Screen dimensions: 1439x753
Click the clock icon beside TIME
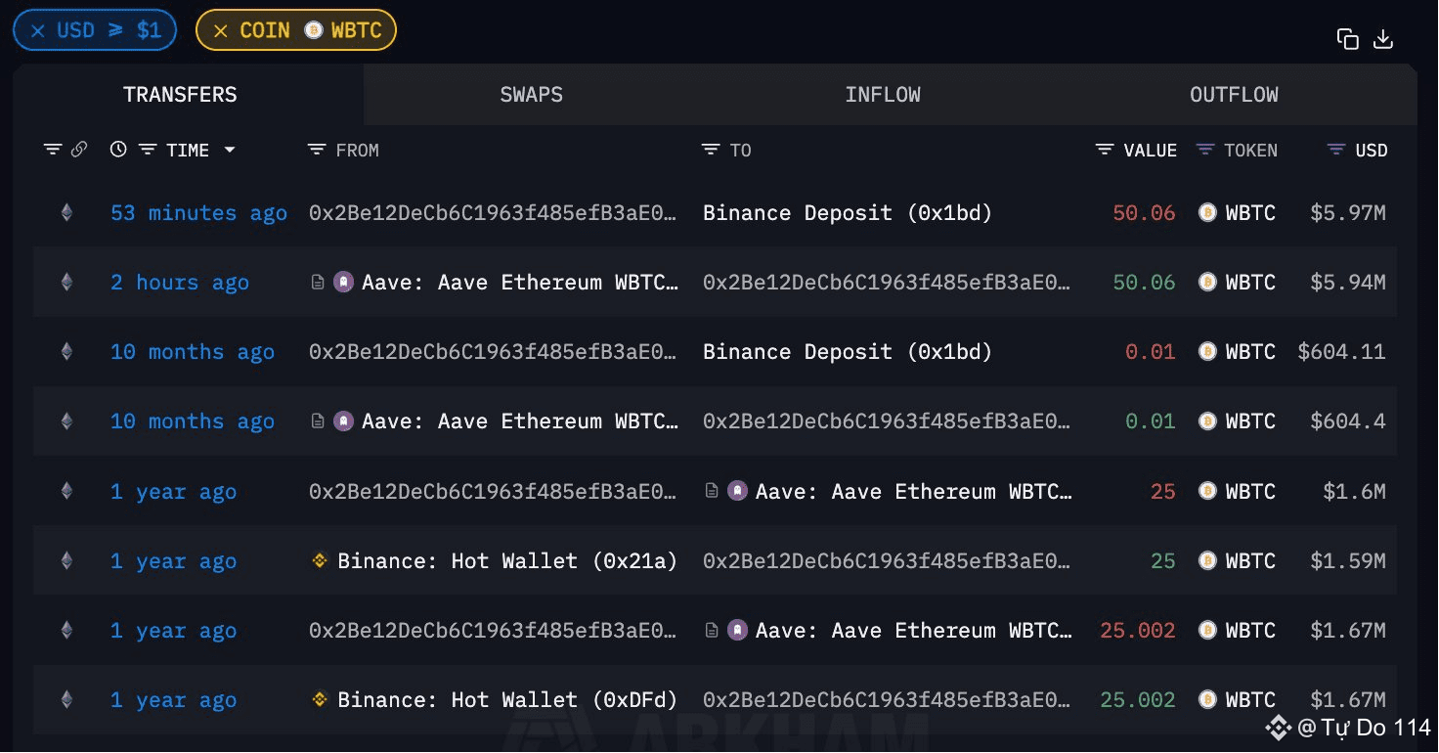point(118,150)
